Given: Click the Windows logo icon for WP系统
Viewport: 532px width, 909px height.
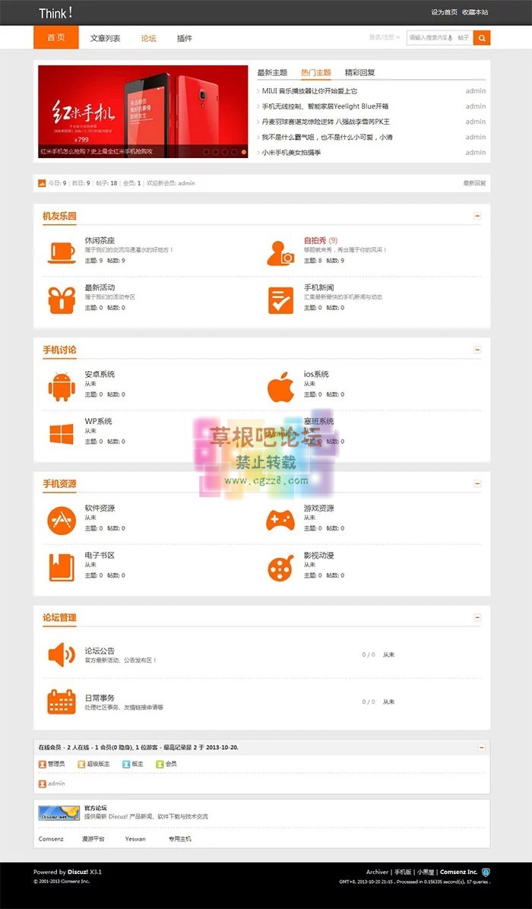Looking at the screenshot, I should pos(61,434).
